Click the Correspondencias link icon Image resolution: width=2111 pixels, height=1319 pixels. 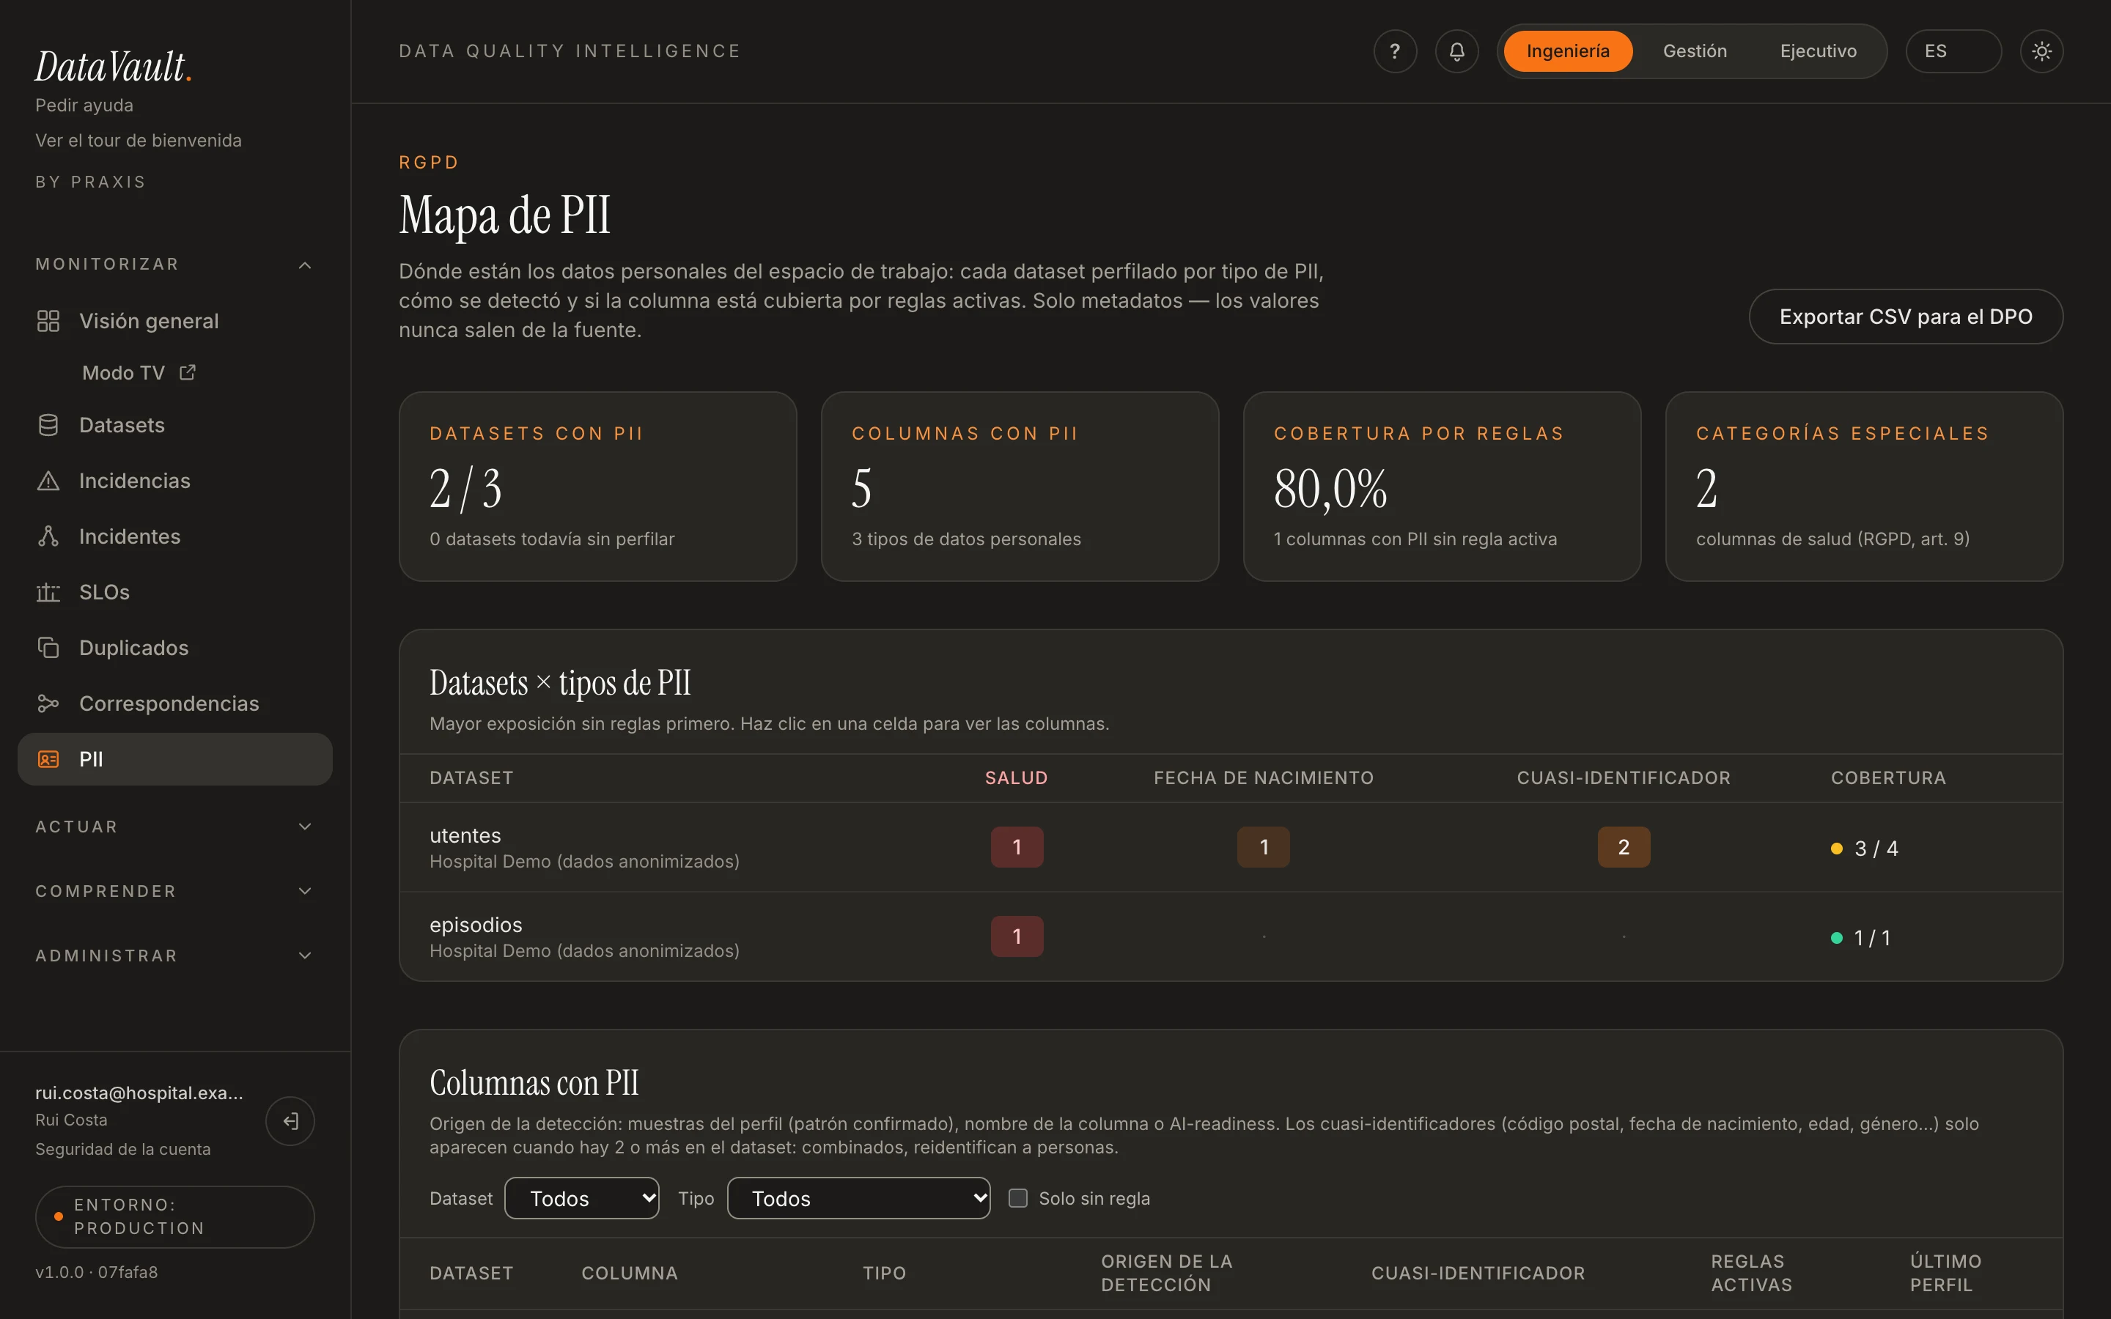tap(48, 703)
